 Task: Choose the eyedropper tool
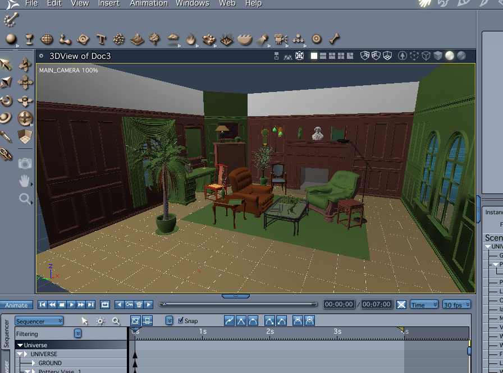tap(6, 137)
